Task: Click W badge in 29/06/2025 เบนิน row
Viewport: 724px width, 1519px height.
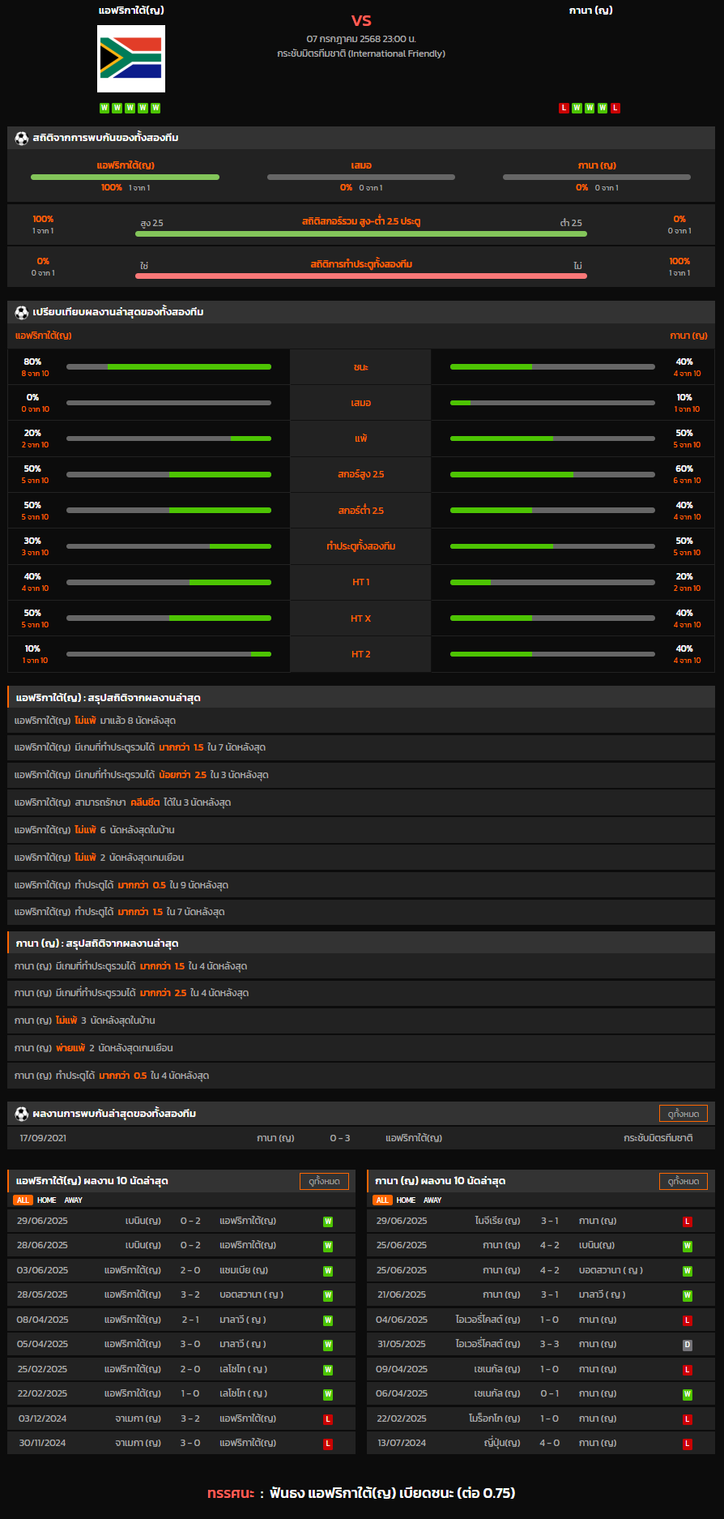Action: pyautogui.click(x=328, y=1222)
